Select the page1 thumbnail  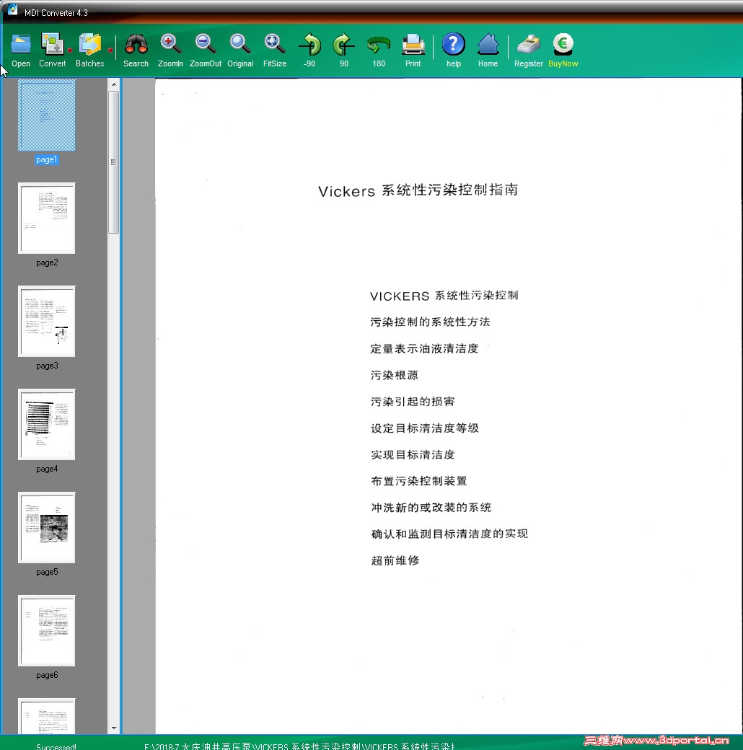(46, 115)
